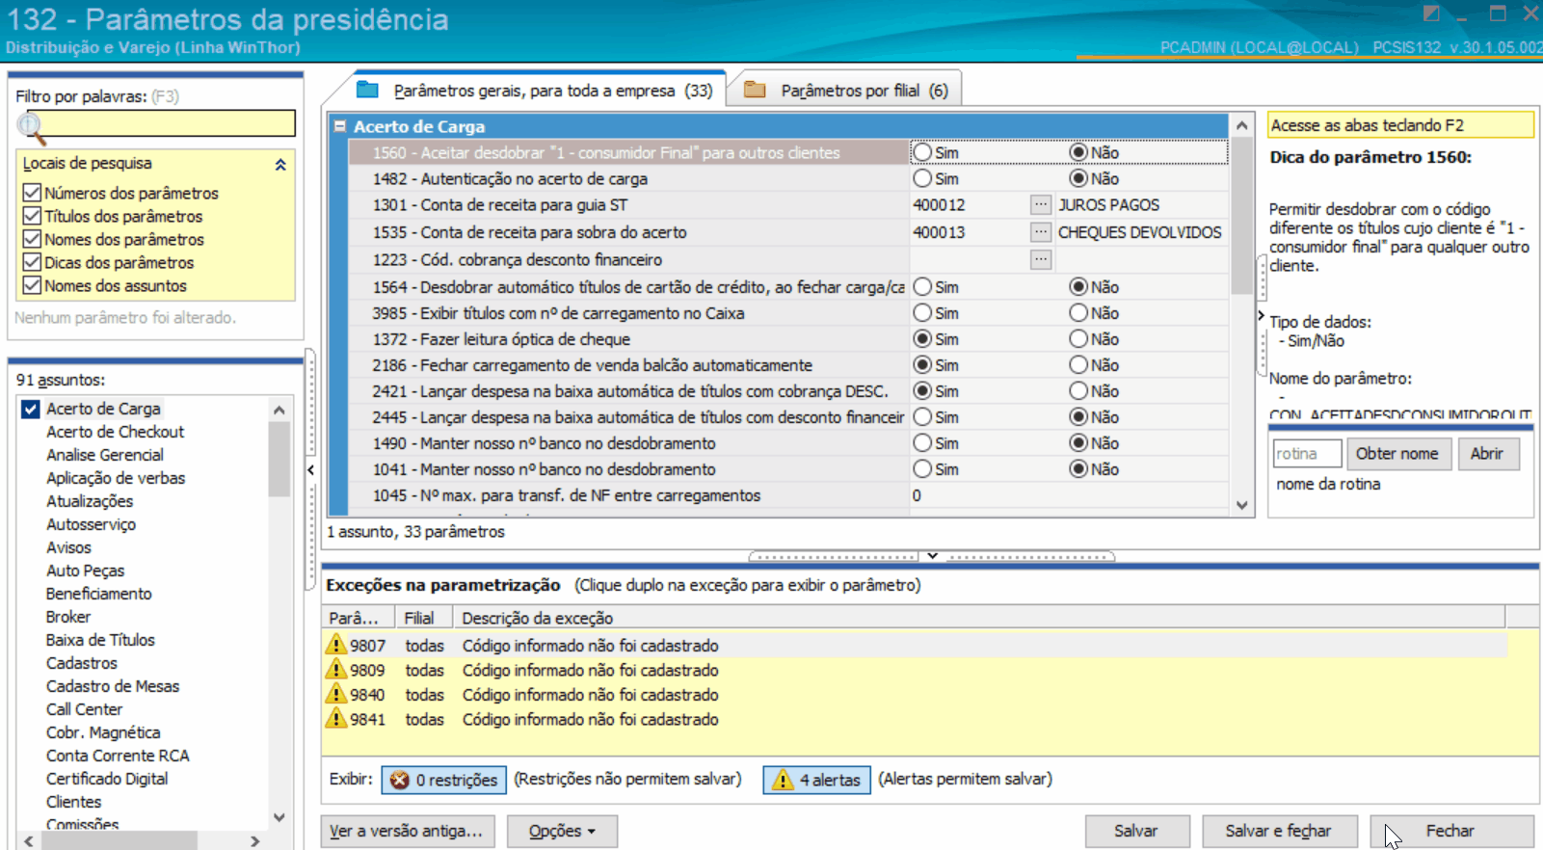Select Certificado Digital subject
Viewport: 1543px width, 850px height.
(107, 779)
